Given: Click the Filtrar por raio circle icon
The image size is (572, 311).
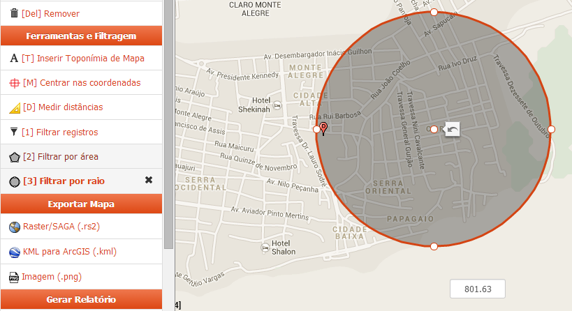Looking at the screenshot, I should tap(14, 181).
